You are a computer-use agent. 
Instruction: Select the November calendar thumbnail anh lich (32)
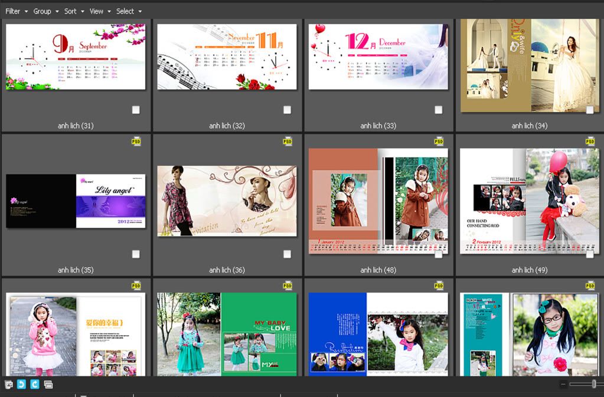(x=227, y=57)
